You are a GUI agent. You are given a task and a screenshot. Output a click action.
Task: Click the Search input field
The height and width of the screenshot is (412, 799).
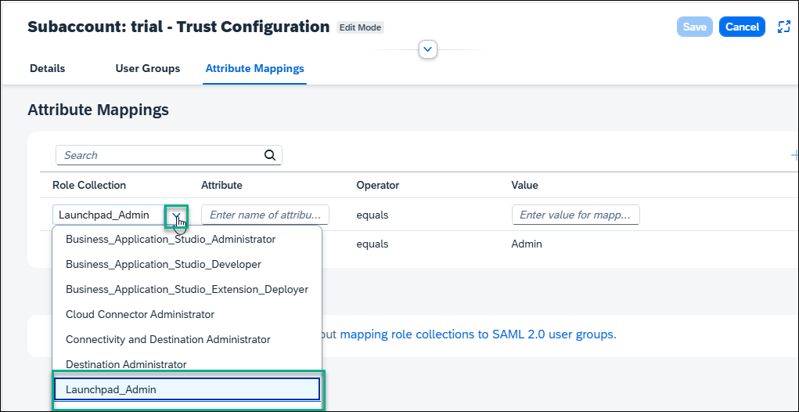pyautogui.click(x=169, y=156)
